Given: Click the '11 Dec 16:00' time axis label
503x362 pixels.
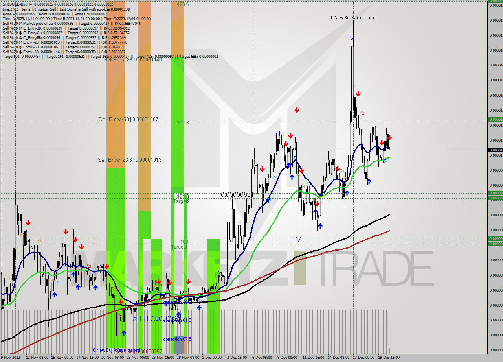Looking at the screenshot, I should click(x=314, y=358).
